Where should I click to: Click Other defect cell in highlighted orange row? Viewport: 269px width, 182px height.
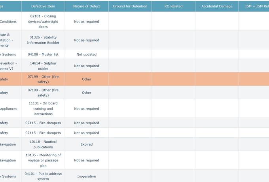87,79
